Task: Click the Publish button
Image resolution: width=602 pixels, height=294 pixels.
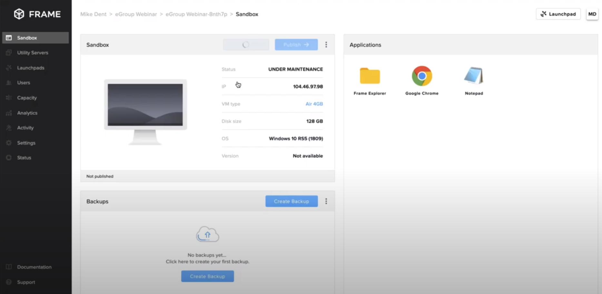Action: tap(296, 45)
